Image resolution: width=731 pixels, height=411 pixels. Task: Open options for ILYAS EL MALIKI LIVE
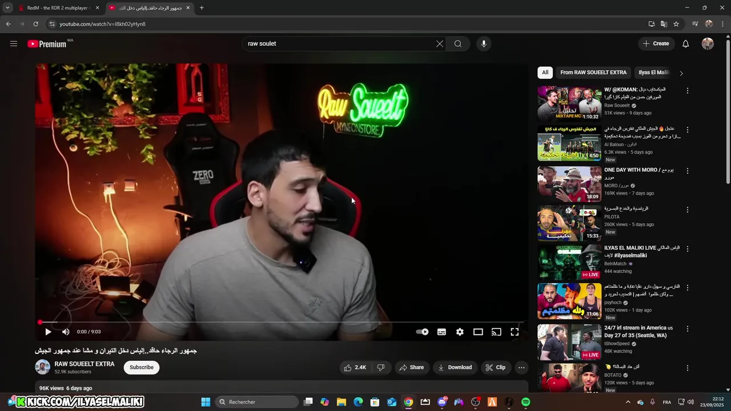pyautogui.click(x=688, y=249)
